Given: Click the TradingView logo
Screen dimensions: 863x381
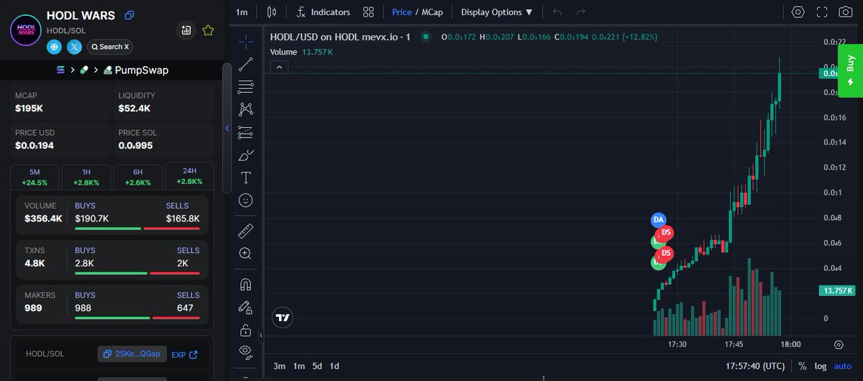Looking at the screenshot, I should coord(283,317).
